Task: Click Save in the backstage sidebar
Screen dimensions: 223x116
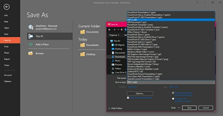Action: [6, 34]
